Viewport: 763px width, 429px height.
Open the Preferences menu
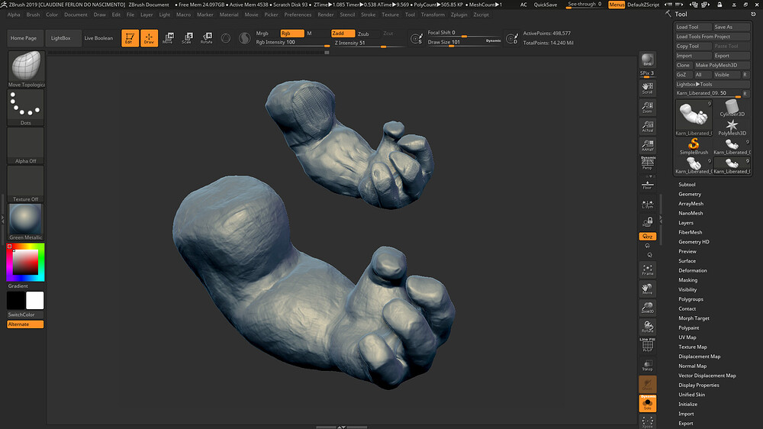coord(298,15)
